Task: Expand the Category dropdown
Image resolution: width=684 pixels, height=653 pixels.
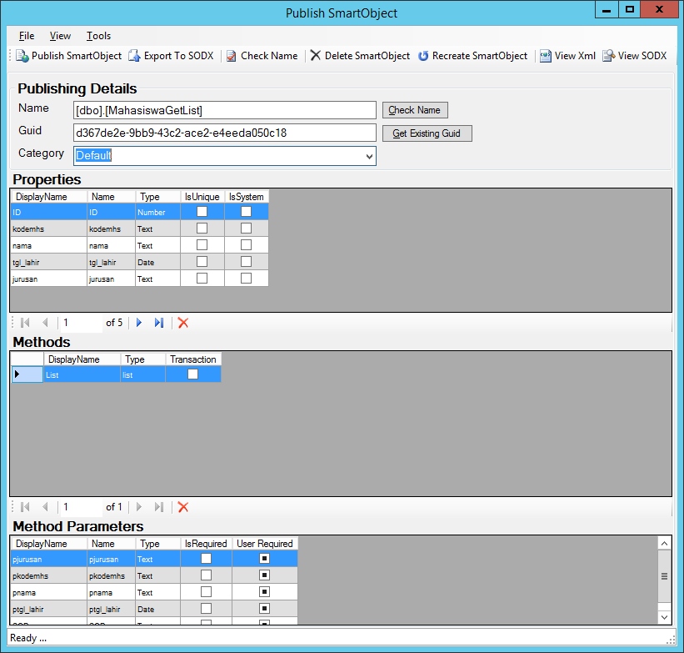Action: 368,156
